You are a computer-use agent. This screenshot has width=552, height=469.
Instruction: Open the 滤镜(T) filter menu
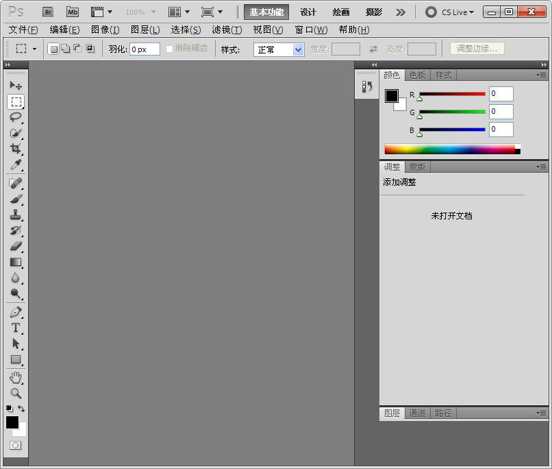(x=227, y=29)
